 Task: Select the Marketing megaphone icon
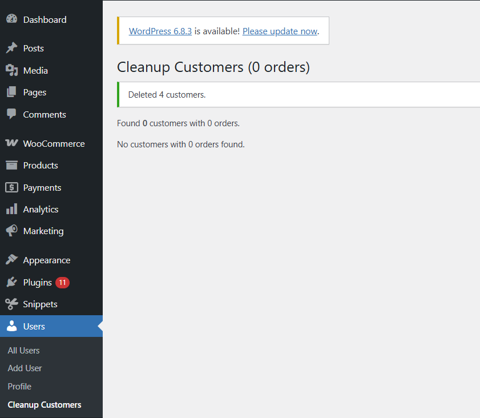pyautogui.click(x=11, y=231)
